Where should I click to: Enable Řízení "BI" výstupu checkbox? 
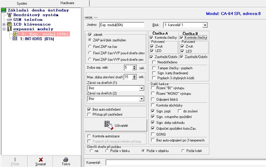[x=153, y=88]
